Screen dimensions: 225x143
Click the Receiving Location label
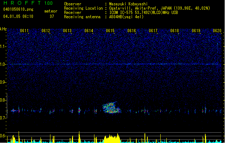[x=83, y=8]
